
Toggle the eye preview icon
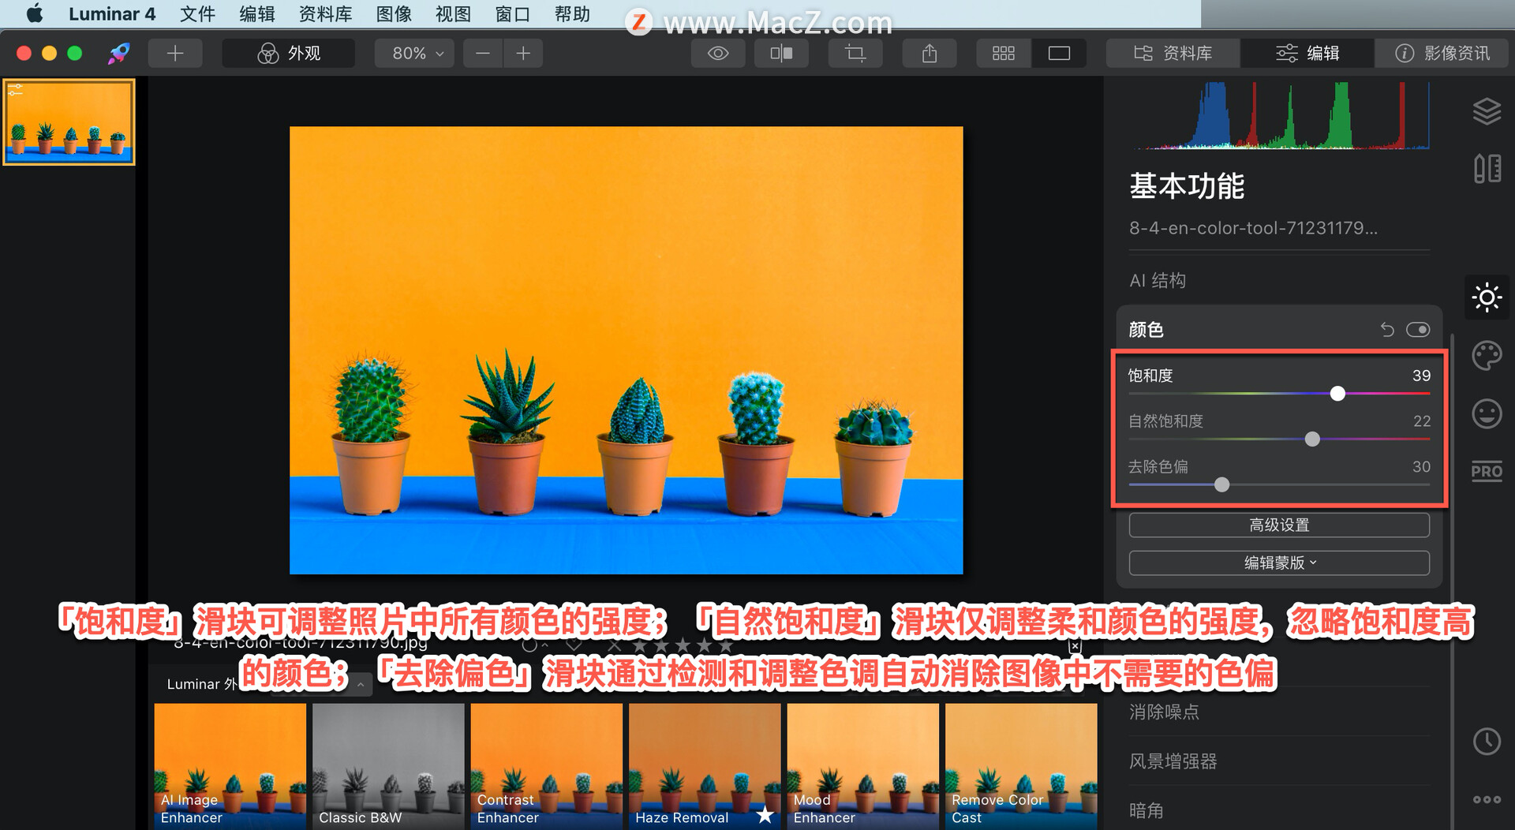[718, 53]
